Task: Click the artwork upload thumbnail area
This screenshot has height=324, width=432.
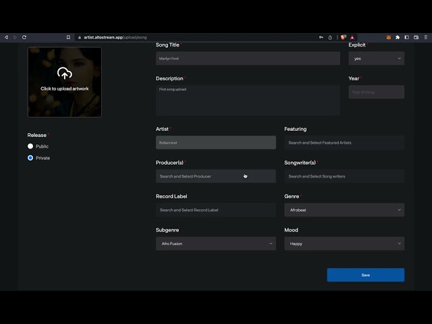Action: [x=65, y=82]
